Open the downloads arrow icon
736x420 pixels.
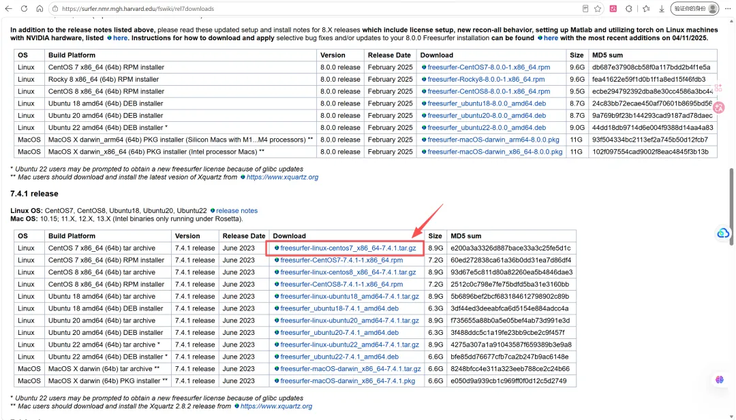point(661,8)
